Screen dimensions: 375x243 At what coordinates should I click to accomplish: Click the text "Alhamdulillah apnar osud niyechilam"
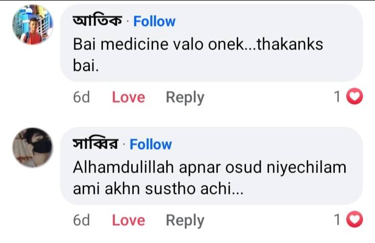[209, 168]
